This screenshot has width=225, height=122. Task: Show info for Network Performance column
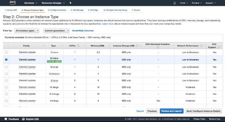tap(201, 46)
